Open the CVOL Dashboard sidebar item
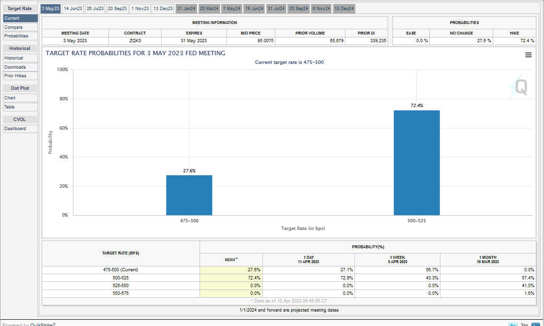The image size is (544, 326). tap(20, 129)
